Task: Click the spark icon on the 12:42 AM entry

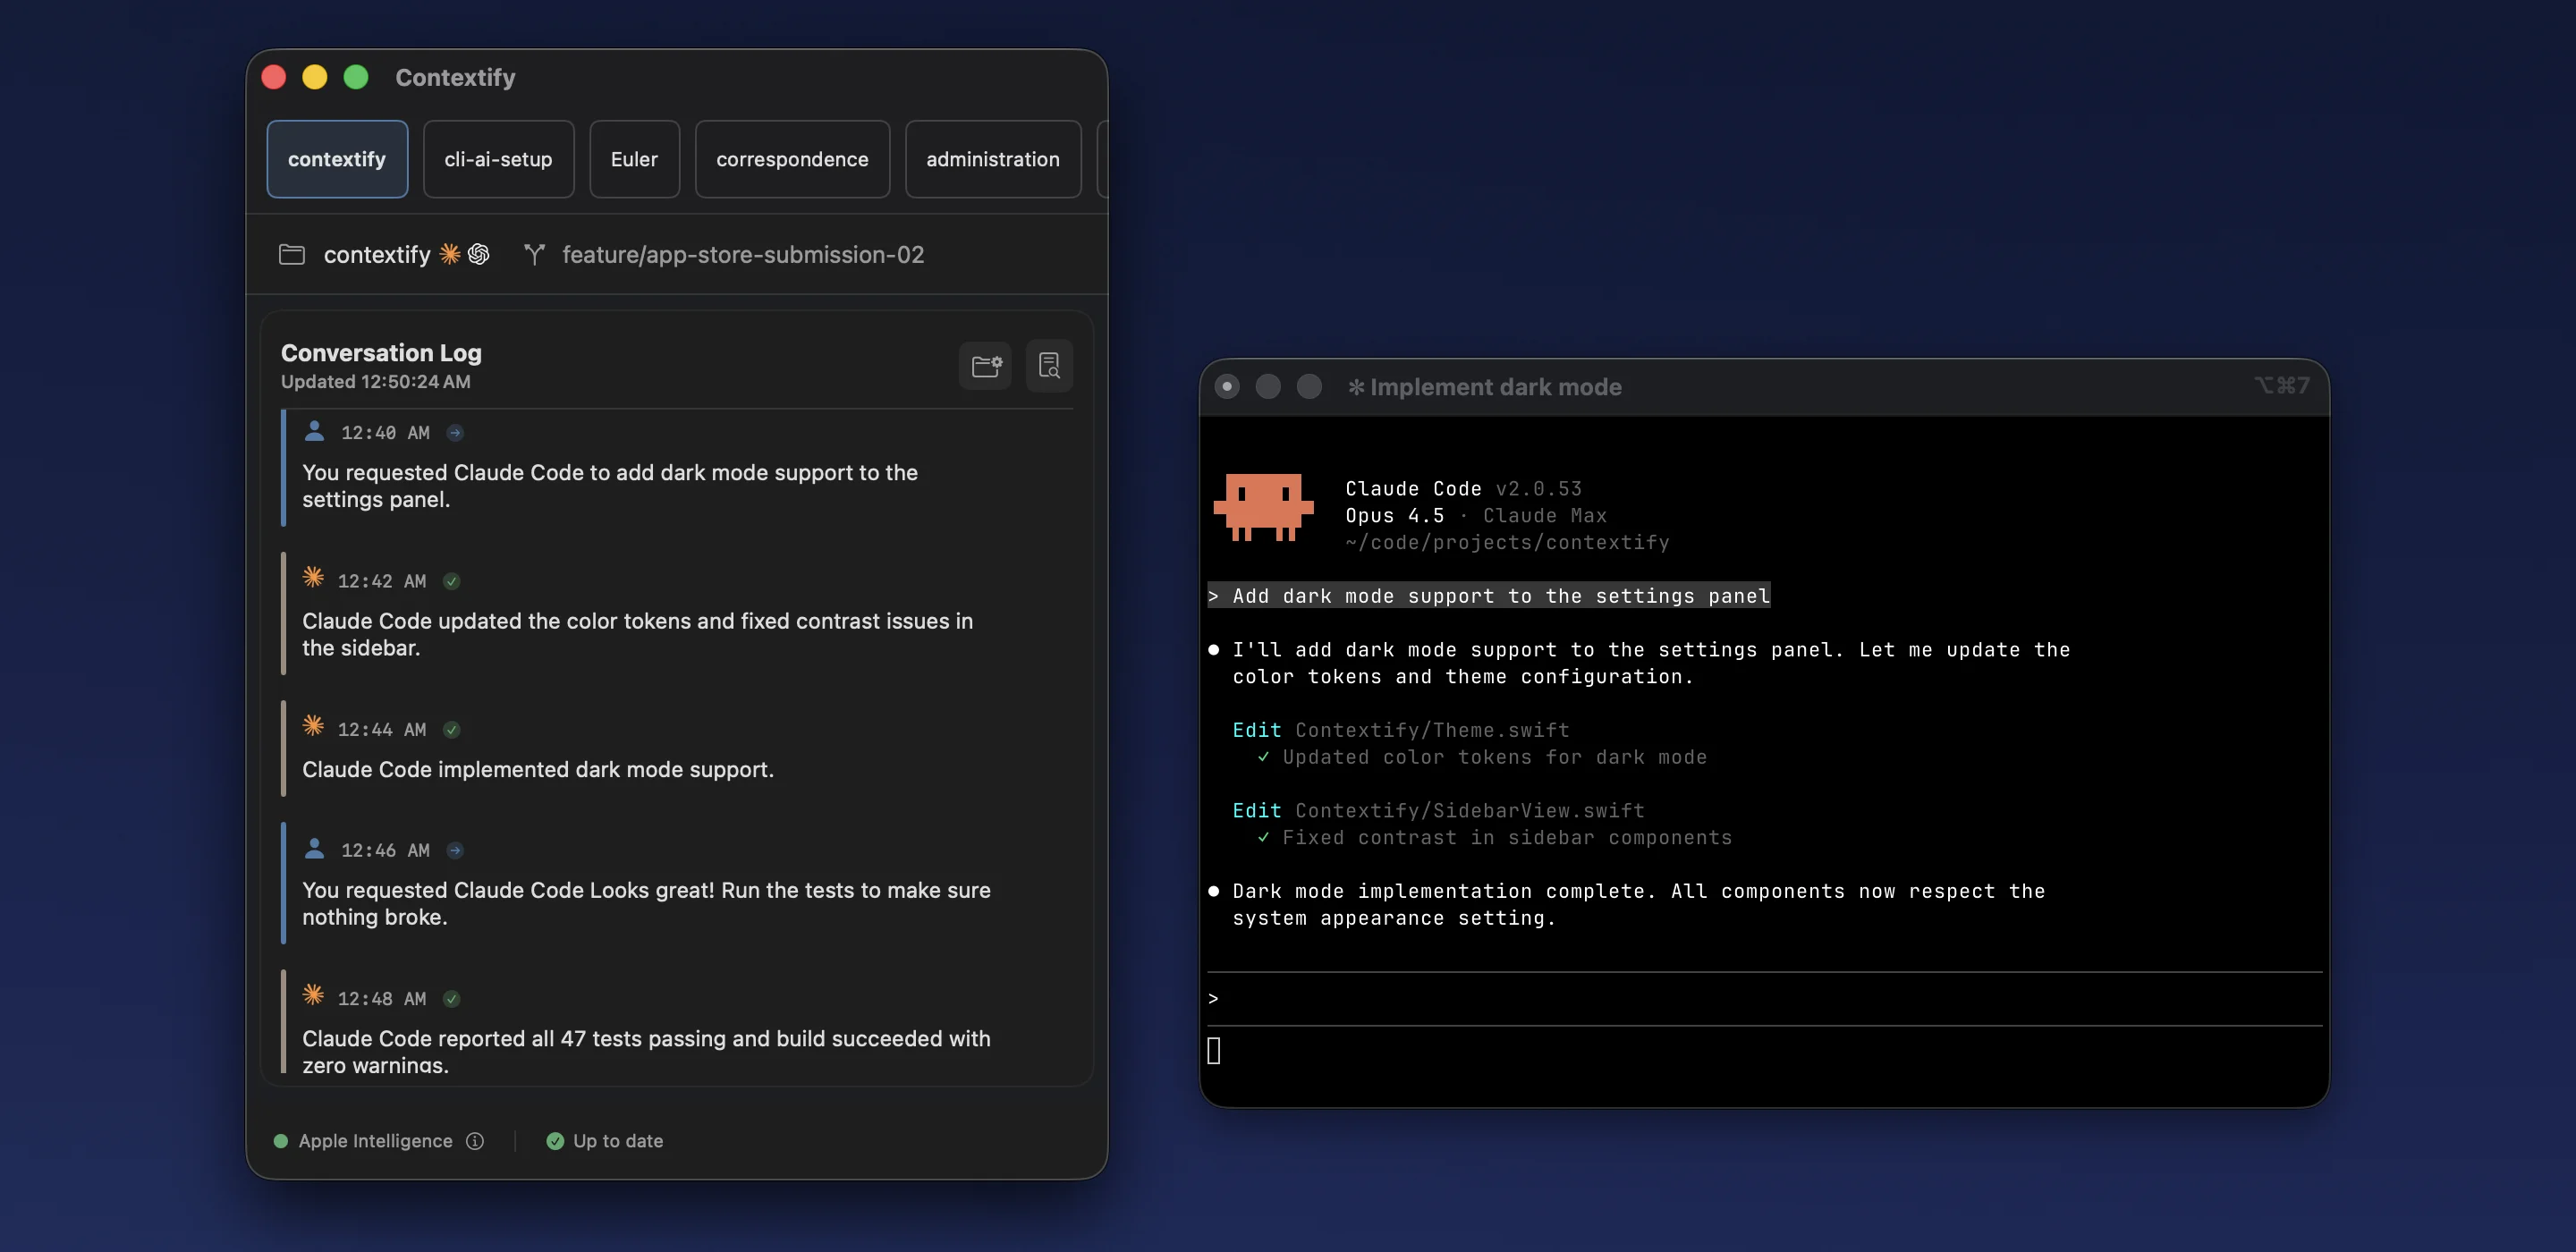Action: click(x=313, y=578)
